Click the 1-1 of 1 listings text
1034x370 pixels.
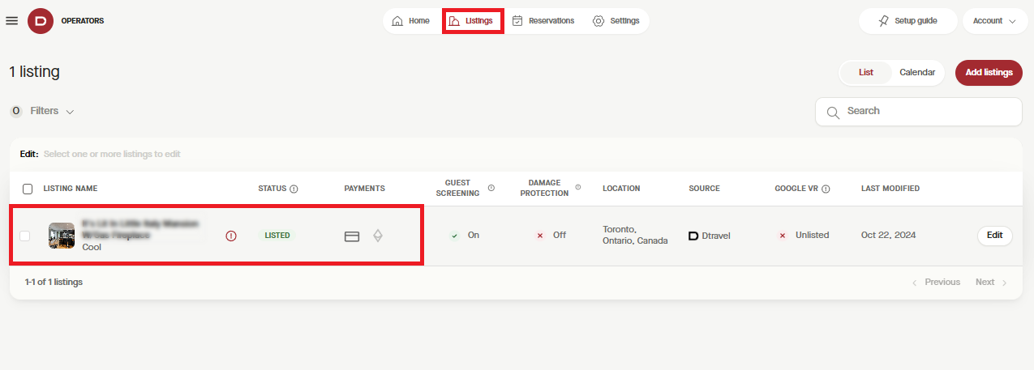(x=54, y=283)
